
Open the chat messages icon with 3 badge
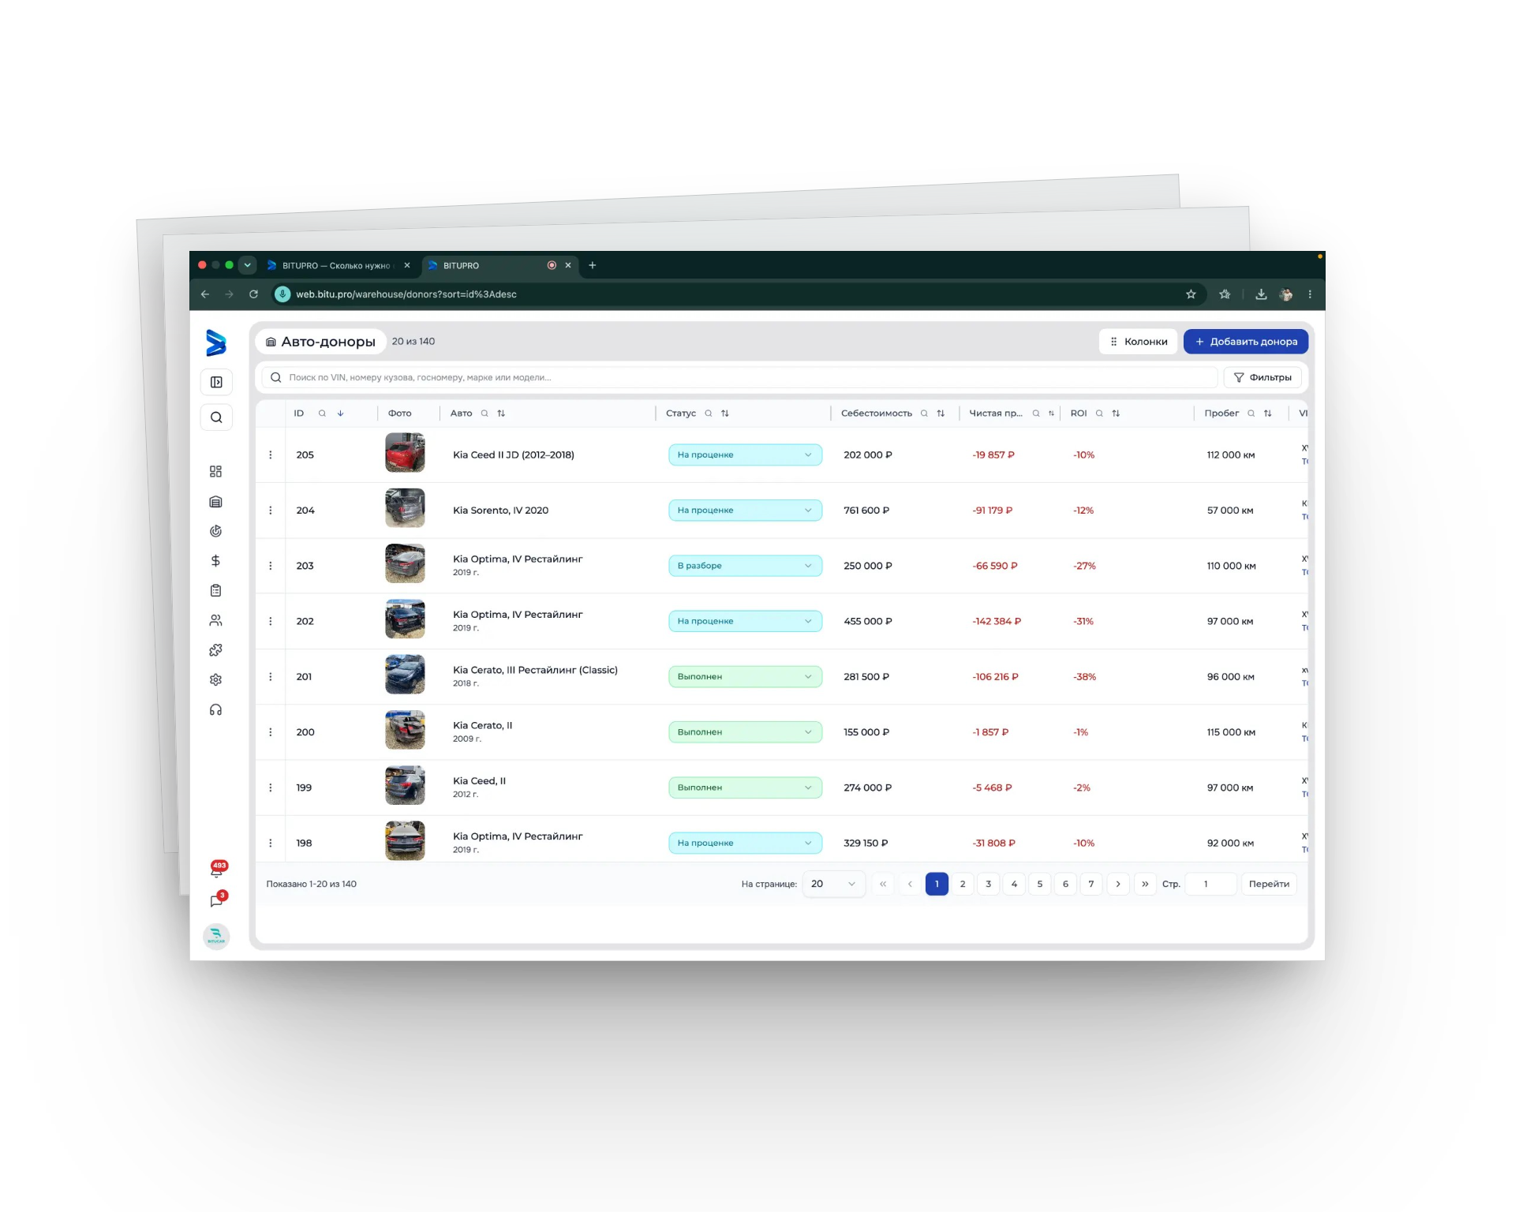[x=217, y=900]
